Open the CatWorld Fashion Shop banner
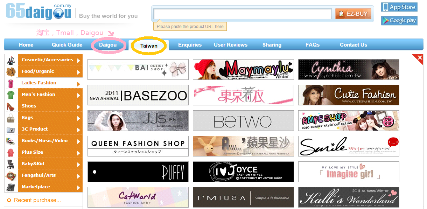 (138, 197)
